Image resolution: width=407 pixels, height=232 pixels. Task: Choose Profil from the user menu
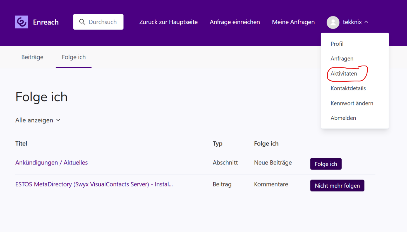337,44
